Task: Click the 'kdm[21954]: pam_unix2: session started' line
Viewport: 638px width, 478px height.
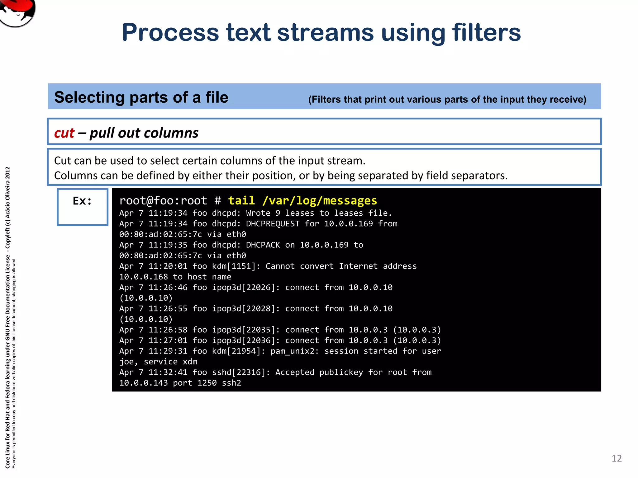Action: click(280, 351)
